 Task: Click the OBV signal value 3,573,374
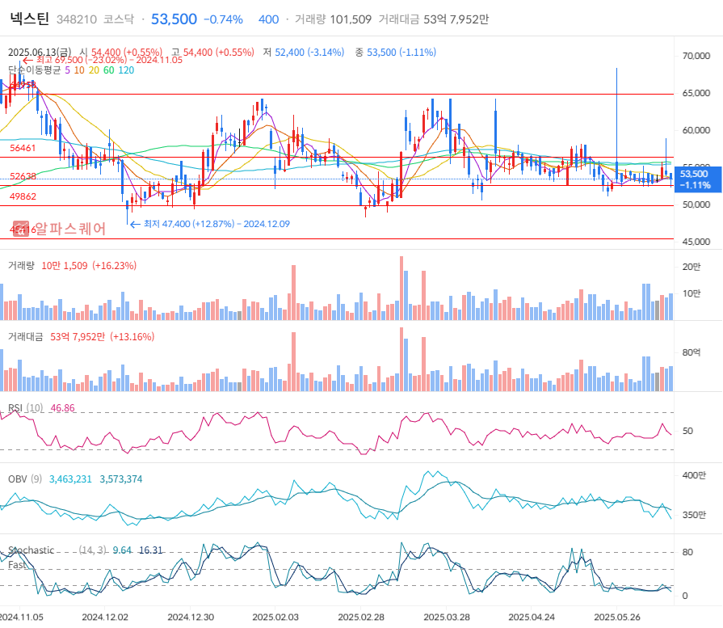click(121, 479)
